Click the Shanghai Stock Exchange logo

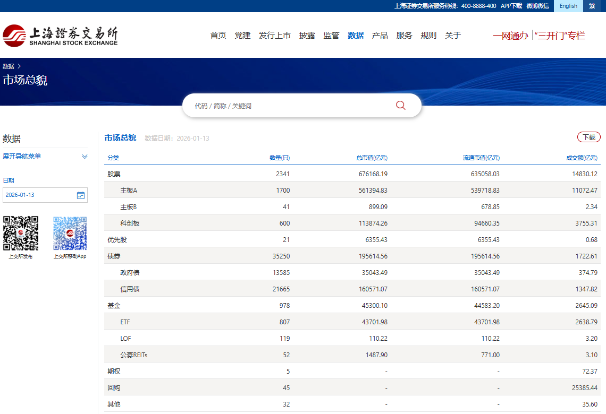[x=60, y=36]
